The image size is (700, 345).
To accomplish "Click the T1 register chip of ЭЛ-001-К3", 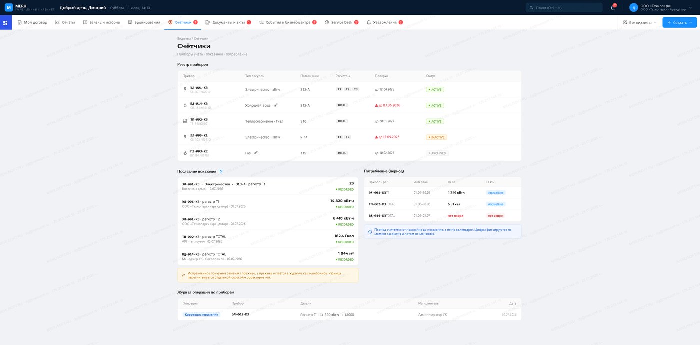I will click(x=339, y=89).
